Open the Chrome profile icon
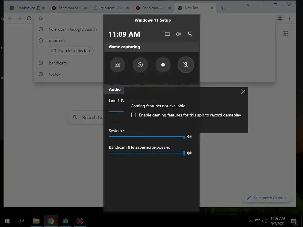Screen dimensions: 303x227 [280, 18]
